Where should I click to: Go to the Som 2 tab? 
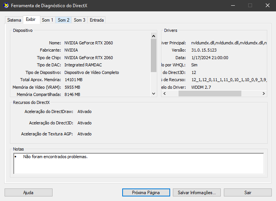(64, 20)
